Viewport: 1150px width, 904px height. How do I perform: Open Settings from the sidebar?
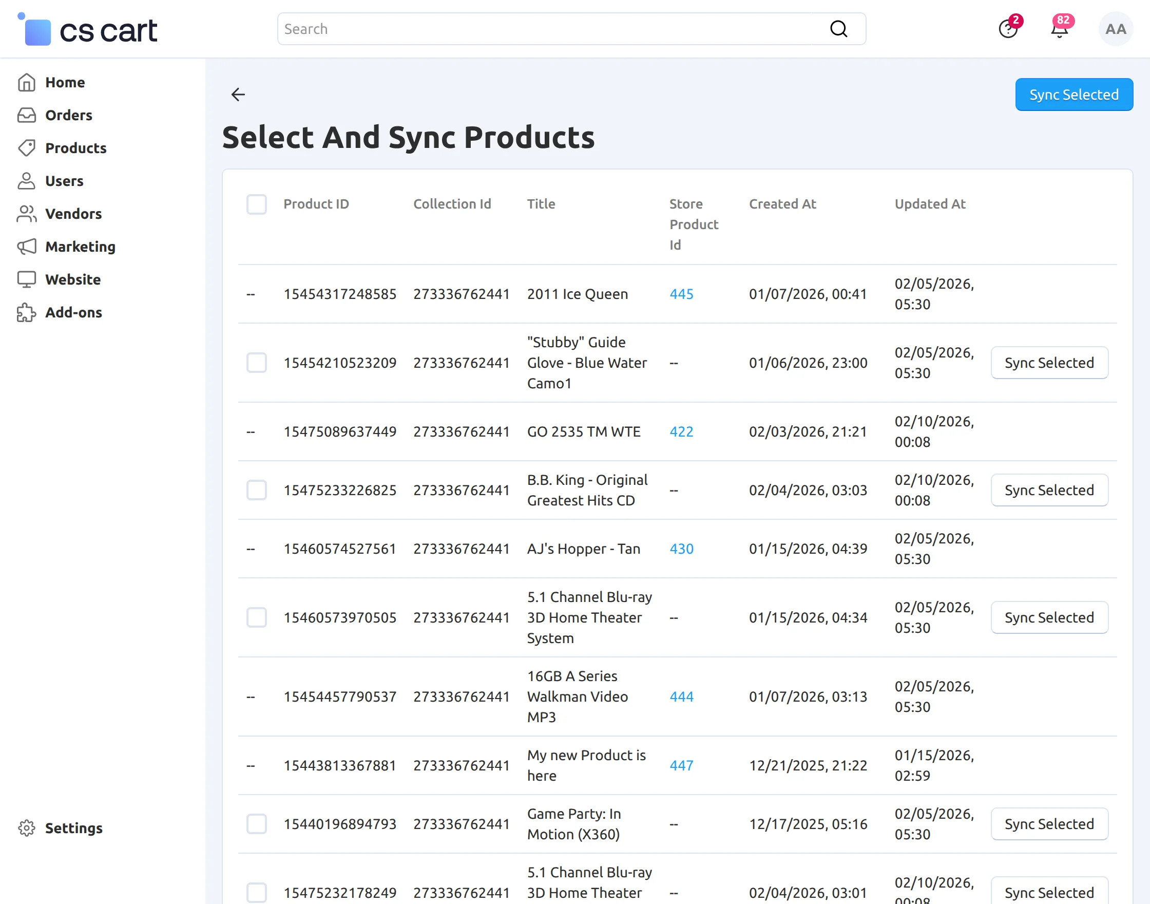coord(73,828)
